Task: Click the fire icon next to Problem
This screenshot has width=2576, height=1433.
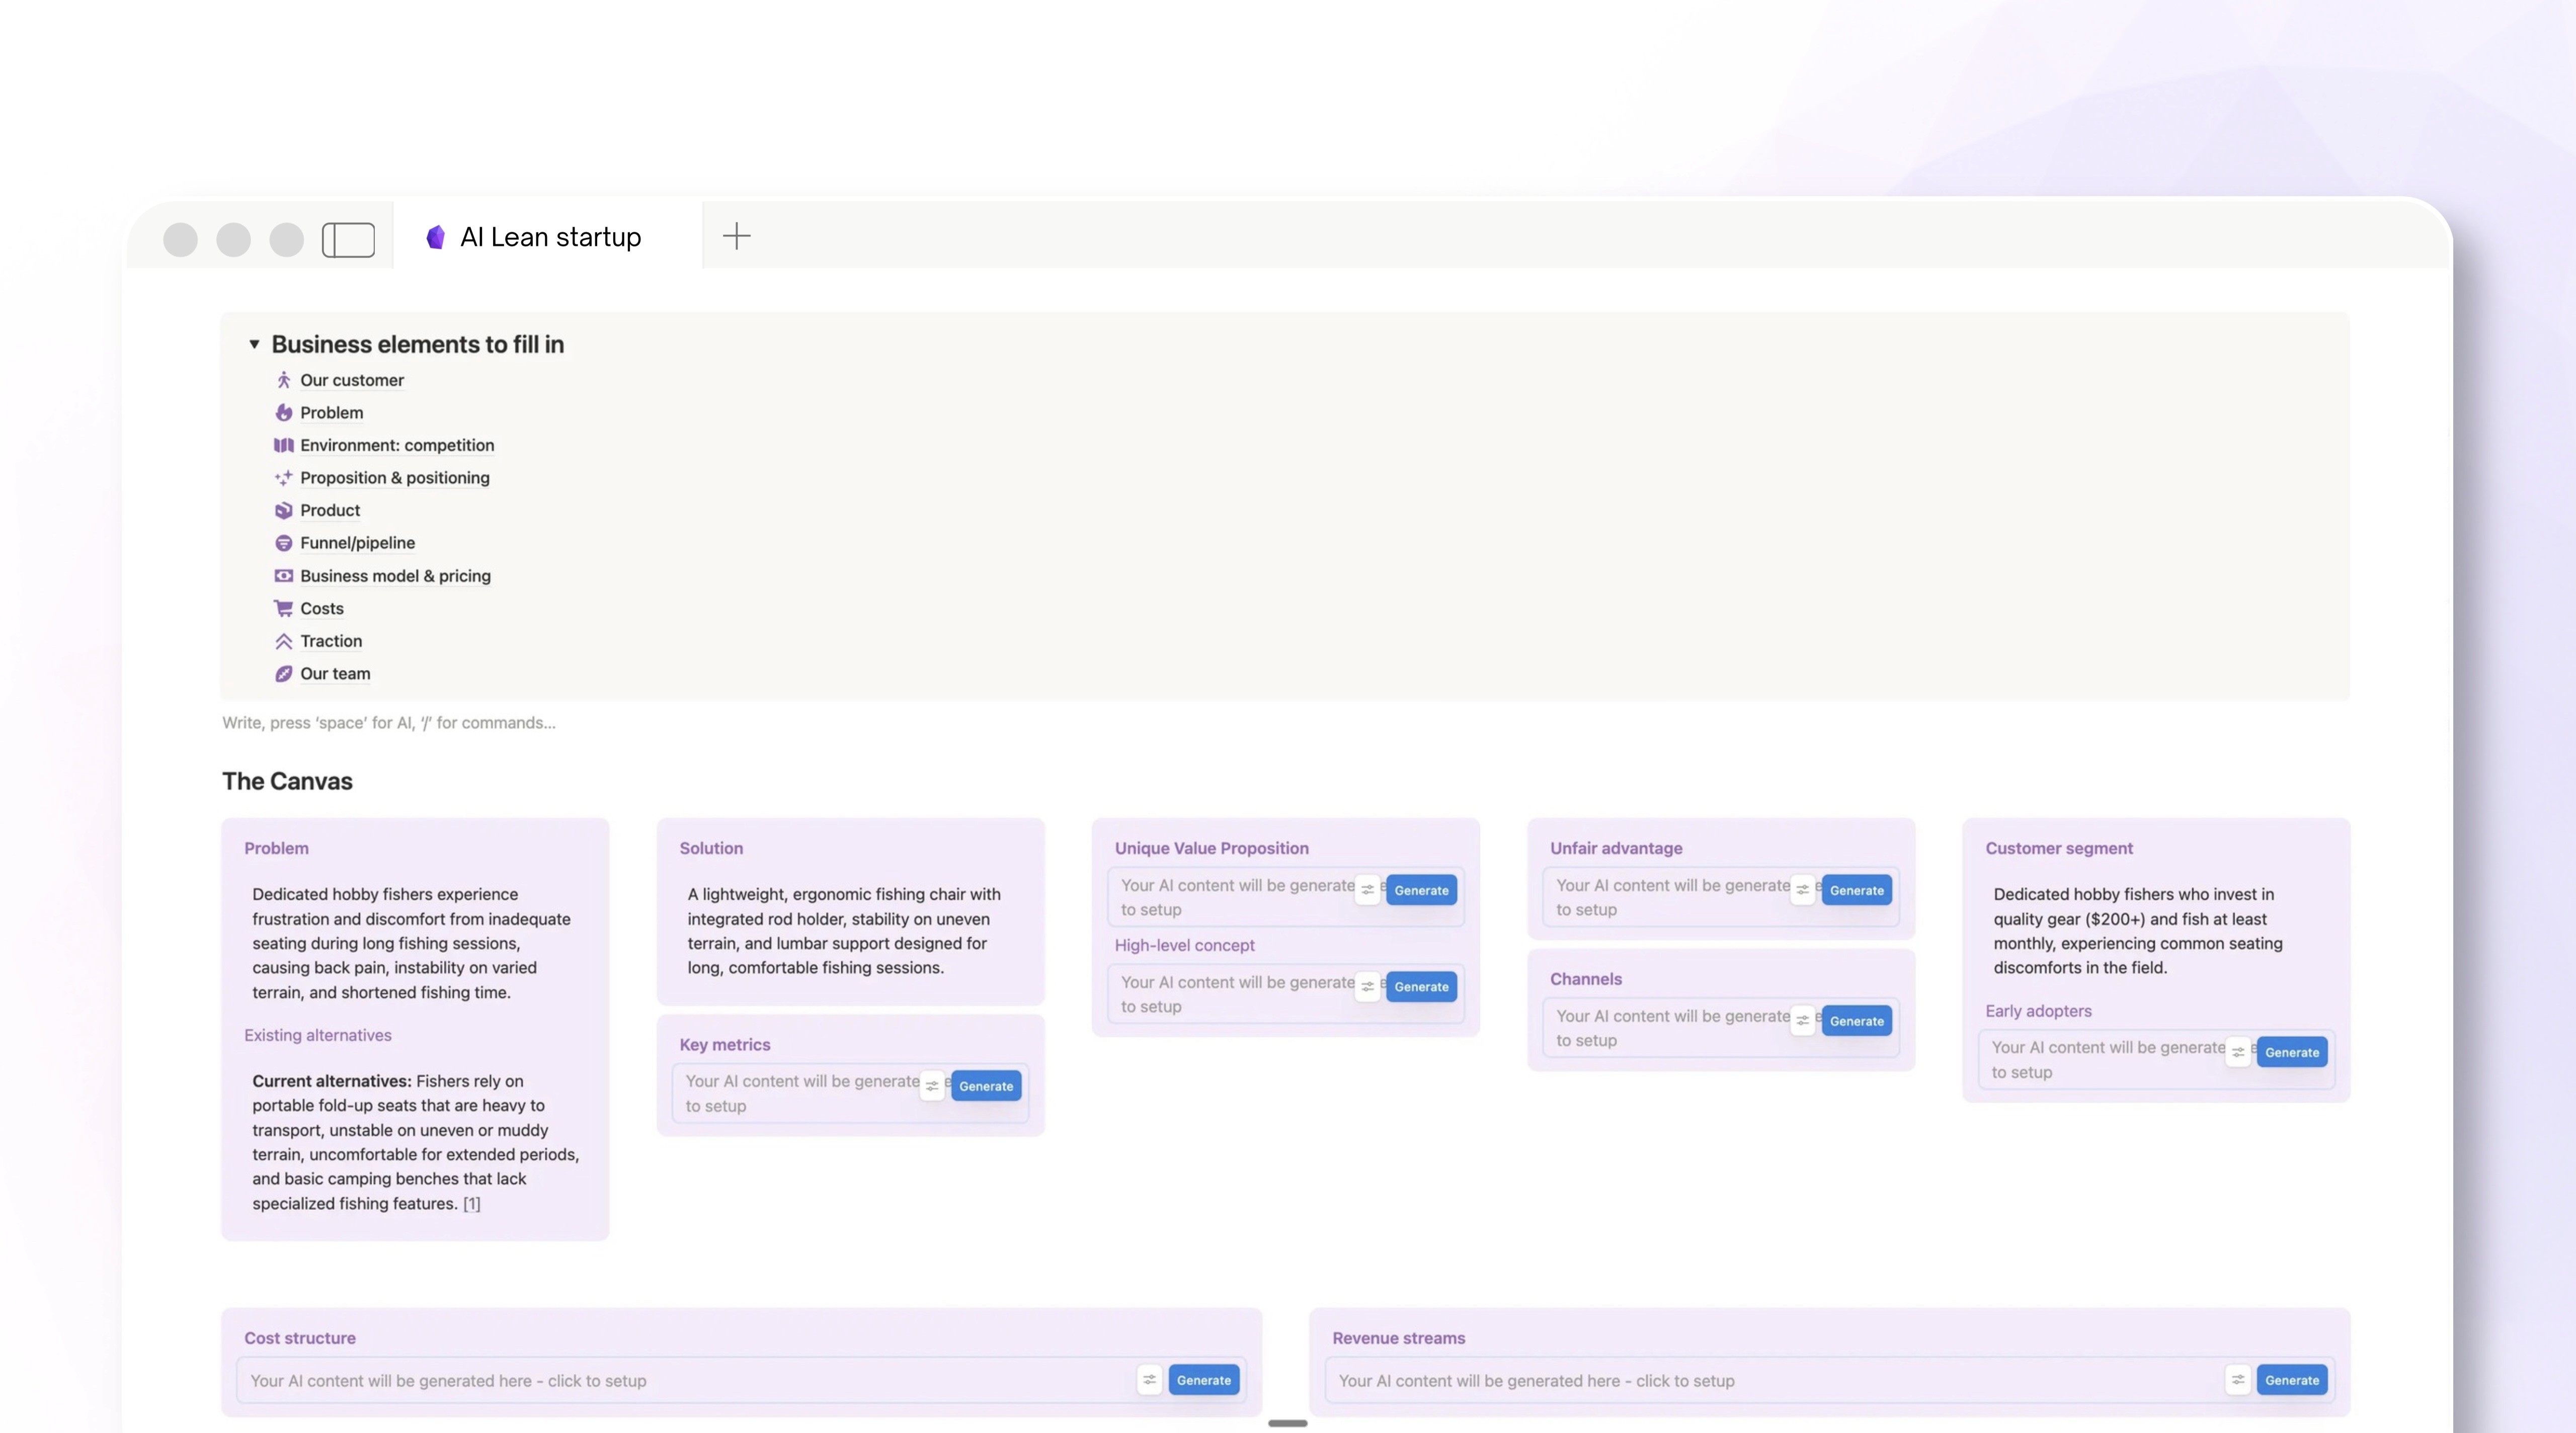Action: [x=284, y=412]
